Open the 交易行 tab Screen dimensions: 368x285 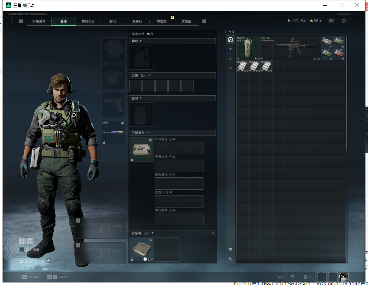pos(137,21)
